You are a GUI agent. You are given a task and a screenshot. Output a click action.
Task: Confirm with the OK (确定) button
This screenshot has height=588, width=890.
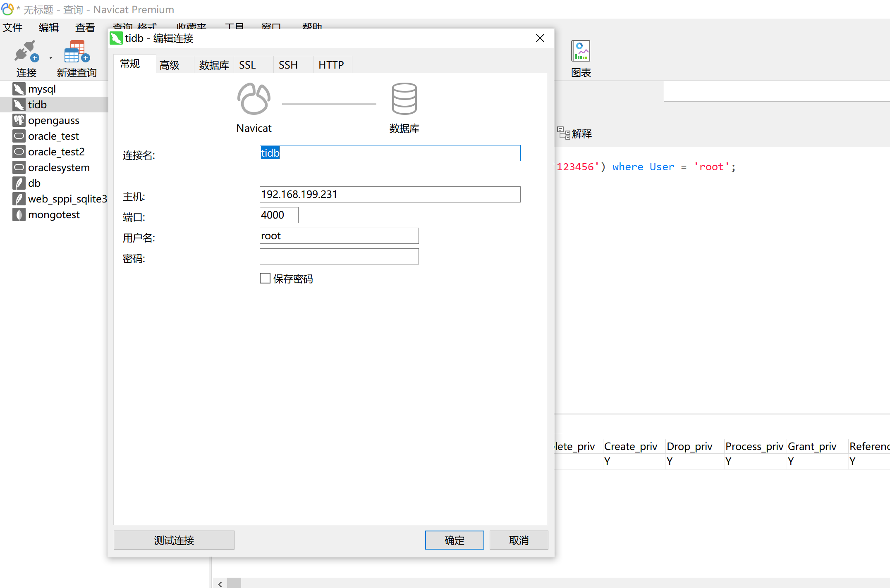[x=454, y=540]
